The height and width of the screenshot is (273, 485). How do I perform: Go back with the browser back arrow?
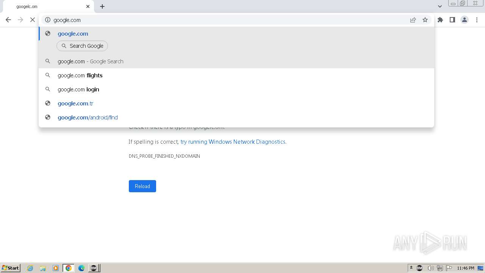pyautogui.click(x=8, y=20)
